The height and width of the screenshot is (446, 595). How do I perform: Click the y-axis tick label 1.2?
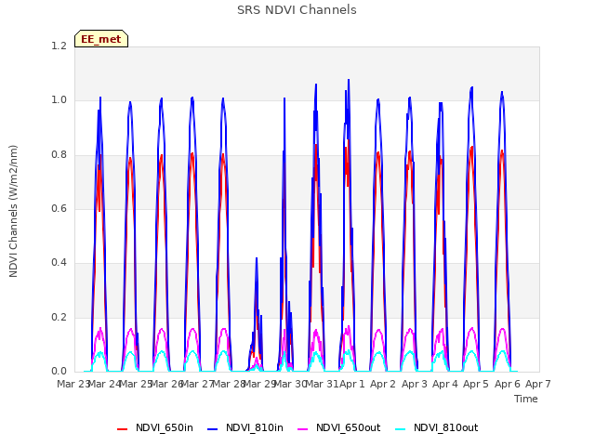click(x=59, y=46)
